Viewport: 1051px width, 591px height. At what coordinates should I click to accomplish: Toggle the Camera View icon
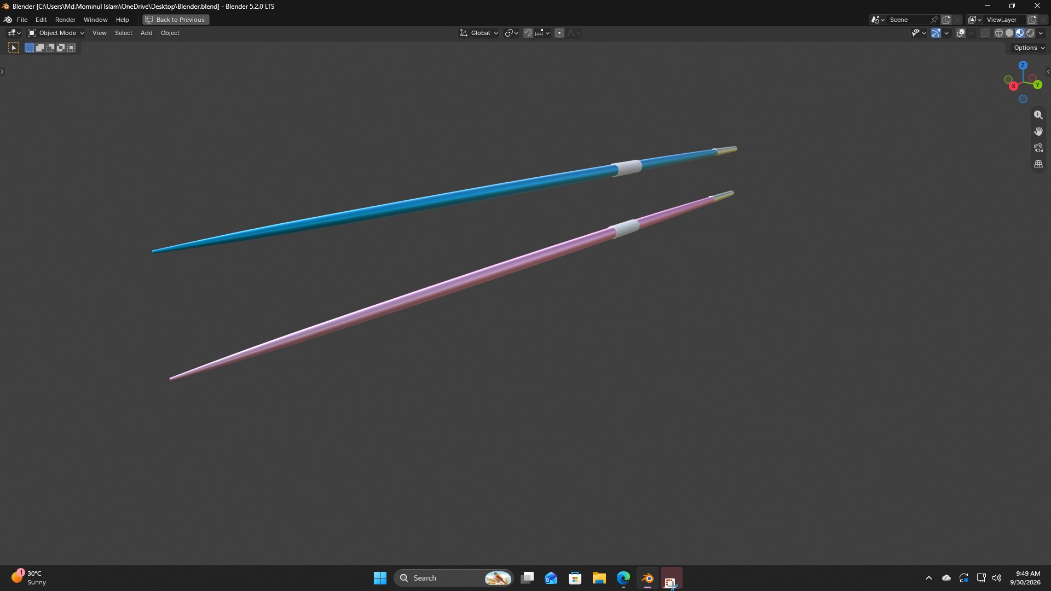coord(1038,148)
